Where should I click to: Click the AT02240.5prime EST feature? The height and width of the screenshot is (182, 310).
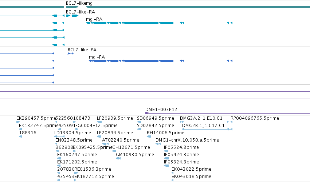tap(105, 144)
